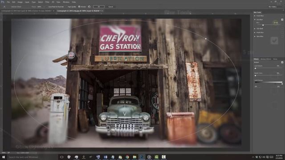The image size is (285, 160).
Task: Open Task View from the taskbar
Action: (61, 157)
